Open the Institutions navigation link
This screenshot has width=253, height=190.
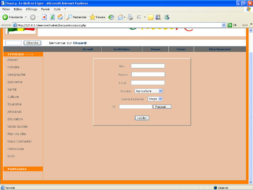pos(122,49)
